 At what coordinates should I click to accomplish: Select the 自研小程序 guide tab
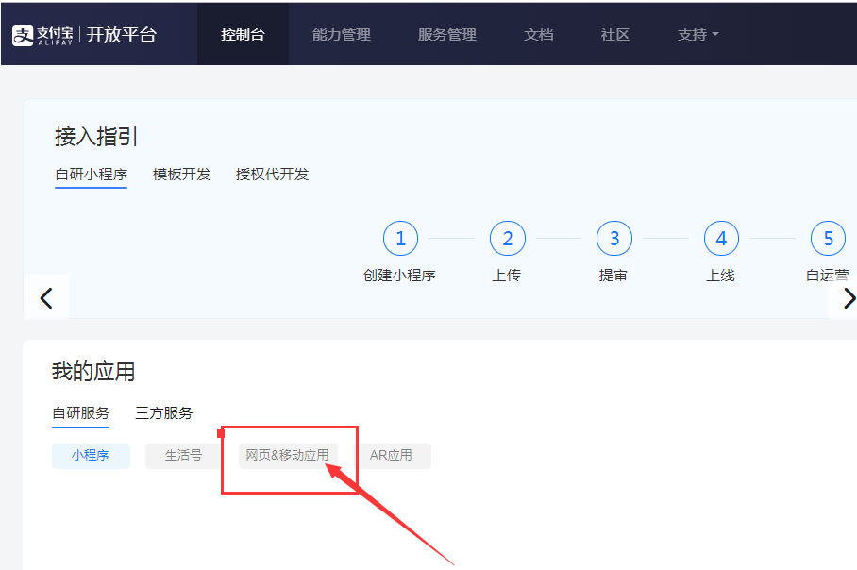point(91,175)
